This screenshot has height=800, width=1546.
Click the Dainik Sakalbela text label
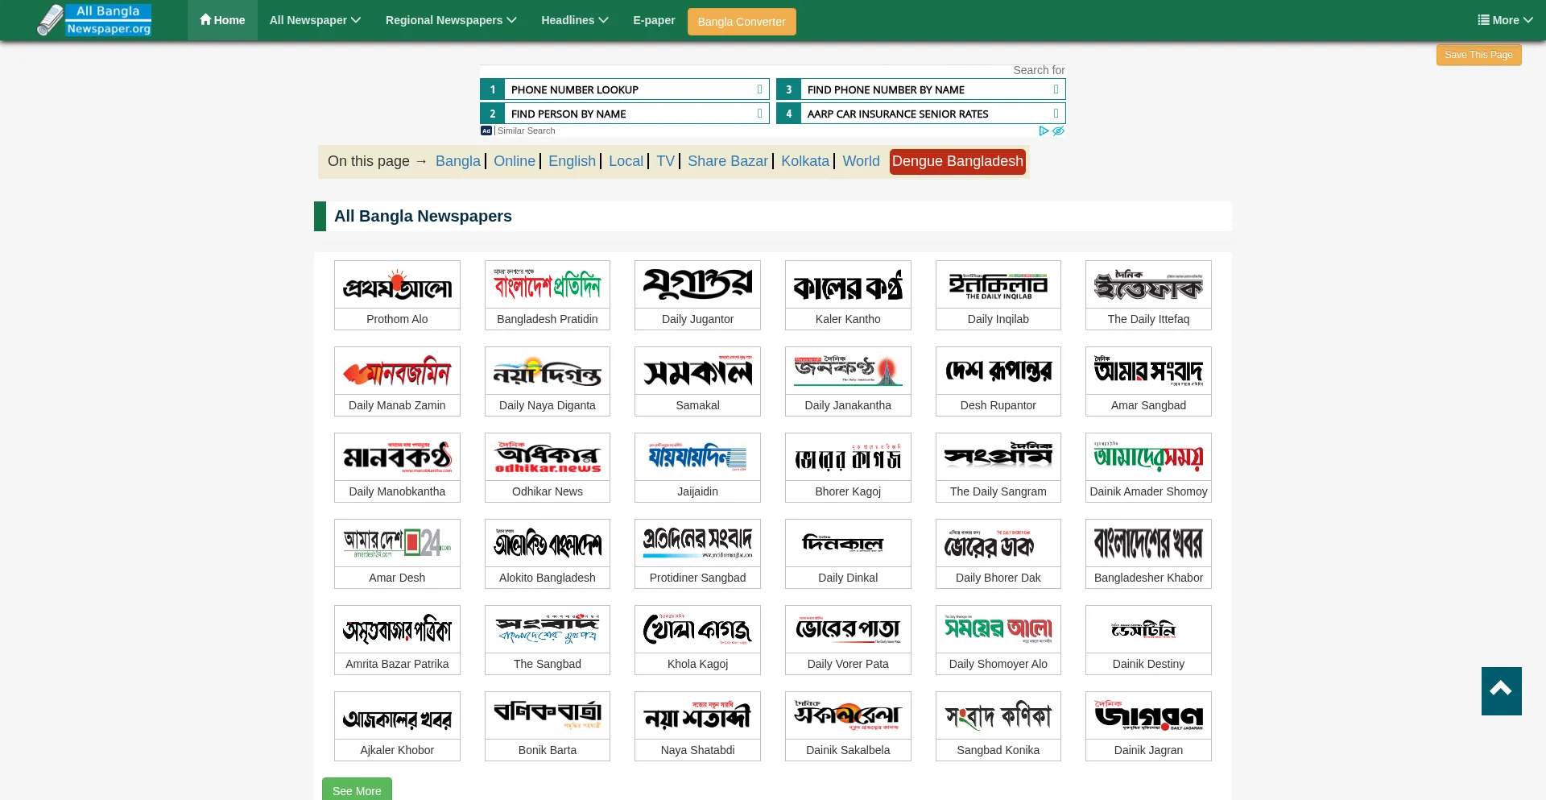pyautogui.click(x=848, y=750)
